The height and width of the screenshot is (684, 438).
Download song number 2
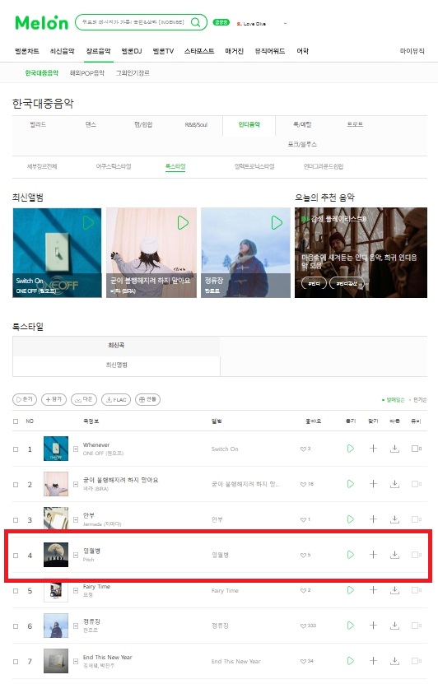395,484
